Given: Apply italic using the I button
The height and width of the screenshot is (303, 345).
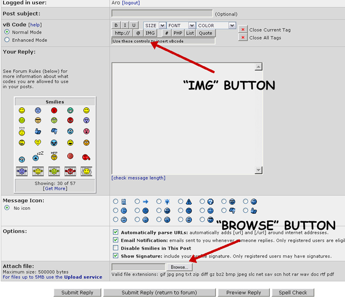Looking at the screenshot, I should click(125, 26).
